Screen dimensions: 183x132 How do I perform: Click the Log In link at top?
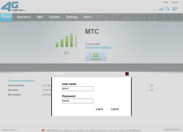(175, 2)
